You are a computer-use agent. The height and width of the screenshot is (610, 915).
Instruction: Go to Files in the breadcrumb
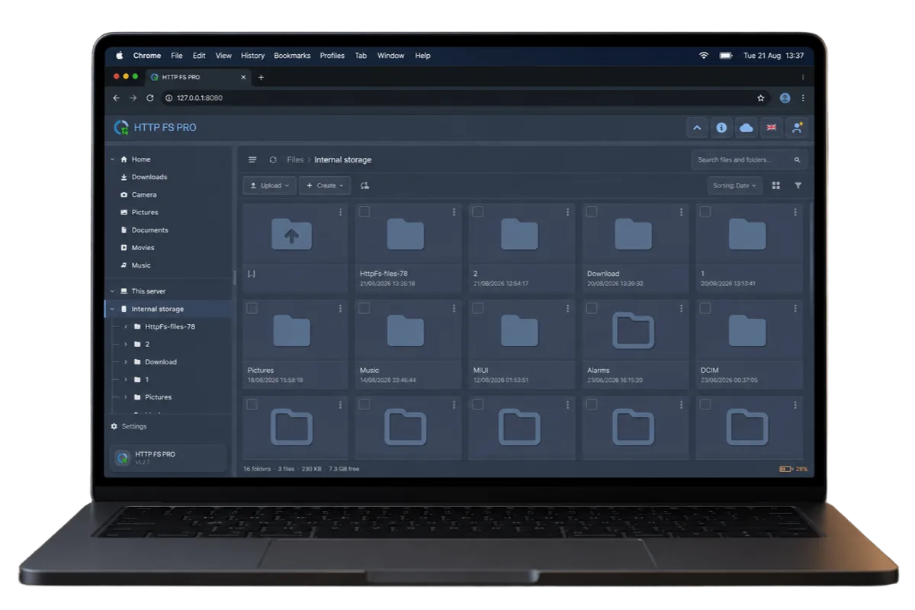pos(295,160)
